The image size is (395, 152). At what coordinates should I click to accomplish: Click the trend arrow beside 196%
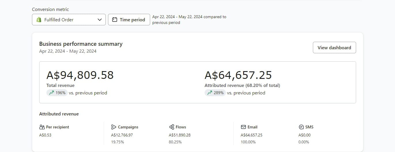52,93
